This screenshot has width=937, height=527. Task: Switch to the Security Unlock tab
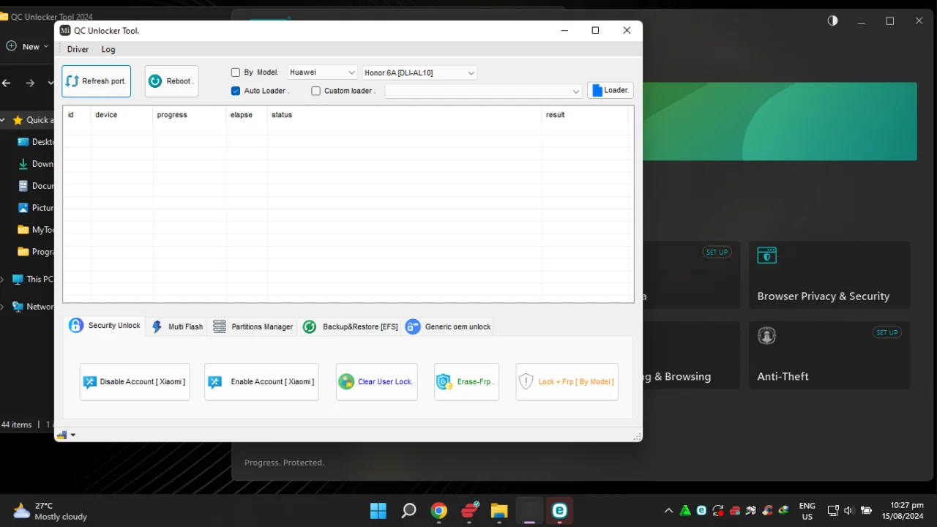[x=105, y=326]
